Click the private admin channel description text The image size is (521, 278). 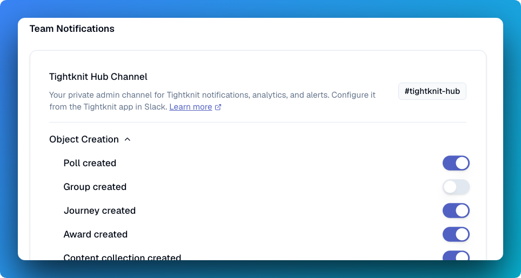pyautogui.click(x=212, y=101)
